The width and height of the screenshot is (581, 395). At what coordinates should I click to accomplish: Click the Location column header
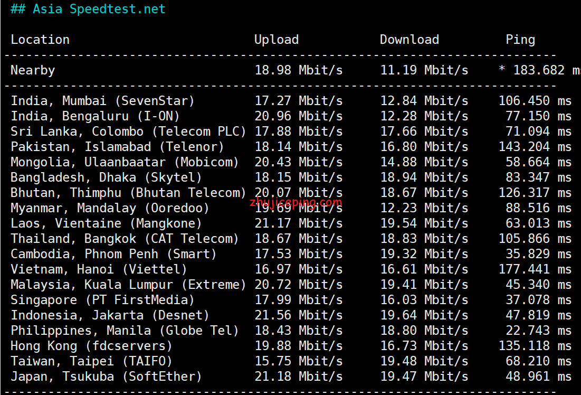click(x=40, y=40)
